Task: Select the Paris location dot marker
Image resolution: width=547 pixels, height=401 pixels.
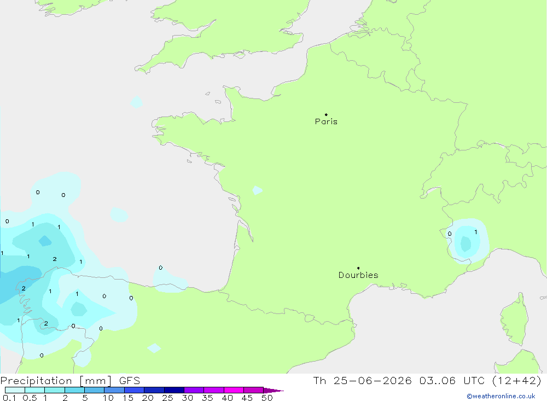Action: coord(326,114)
